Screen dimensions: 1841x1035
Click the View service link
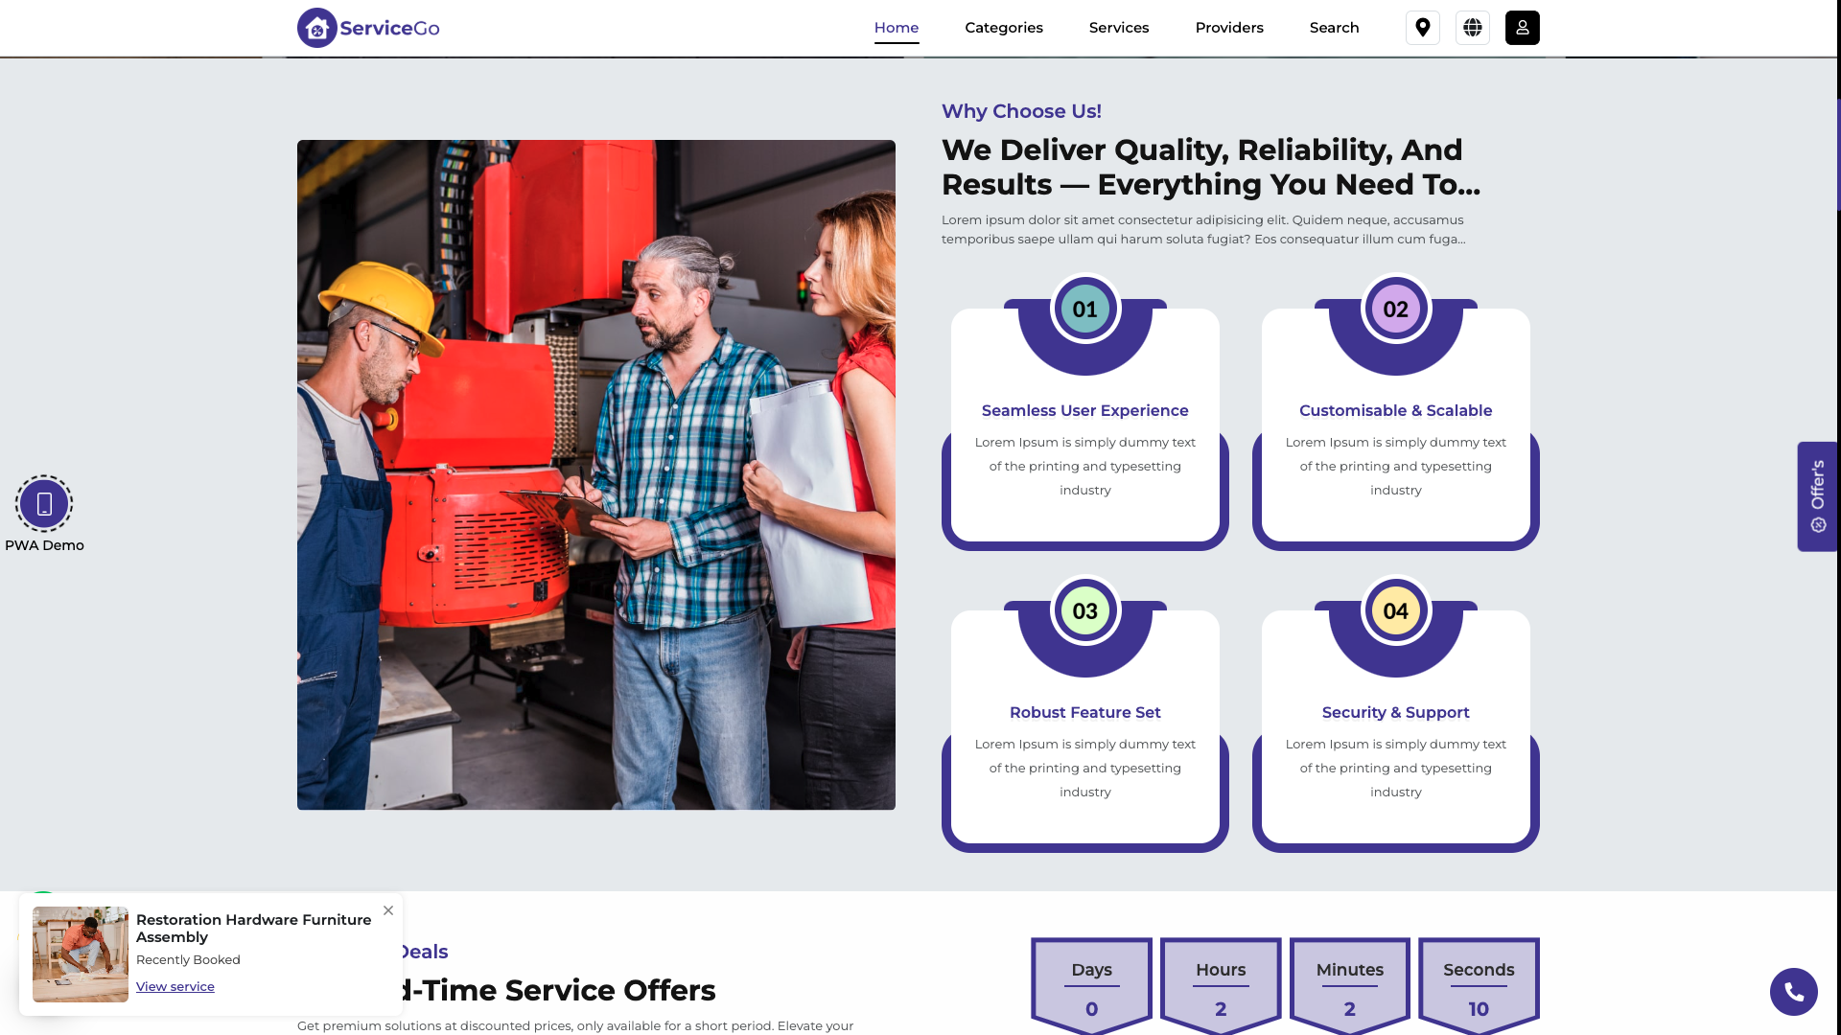tap(175, 986)
